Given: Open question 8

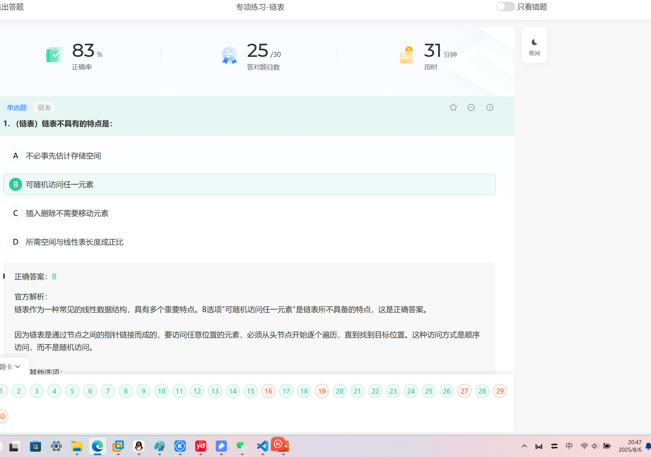Looking at the screenshot, I should pyautogui.click(x=126, y=391).
